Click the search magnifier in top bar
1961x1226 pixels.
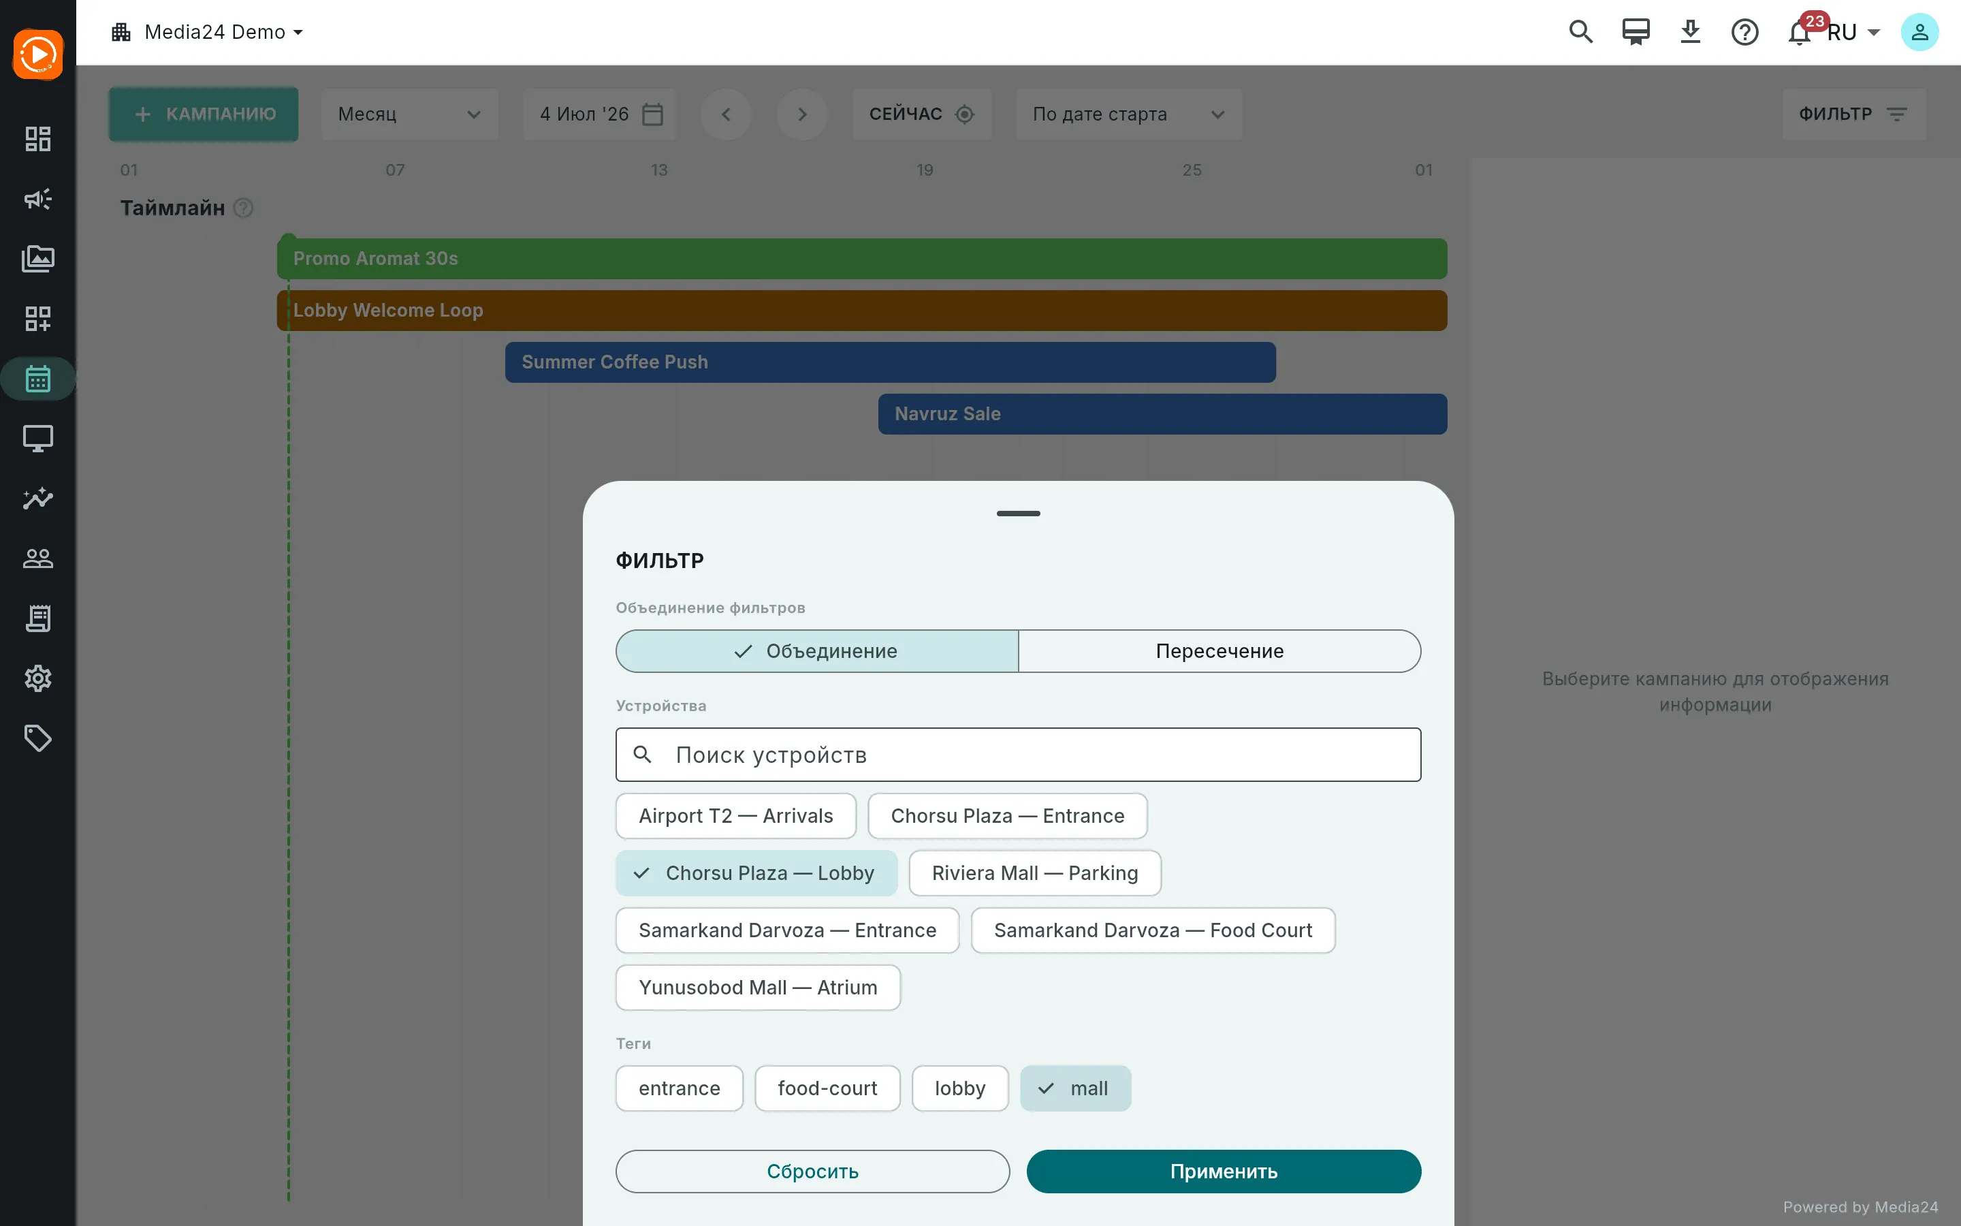click(1581, 33)
